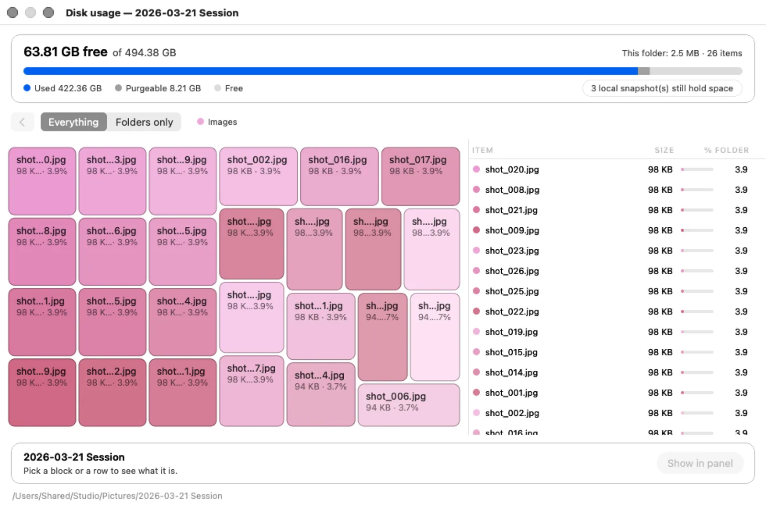Viewport: 766px width, 509px height.
Task: Switch to the Everything view
Action: pyautogui.click(x=74, y=122)
